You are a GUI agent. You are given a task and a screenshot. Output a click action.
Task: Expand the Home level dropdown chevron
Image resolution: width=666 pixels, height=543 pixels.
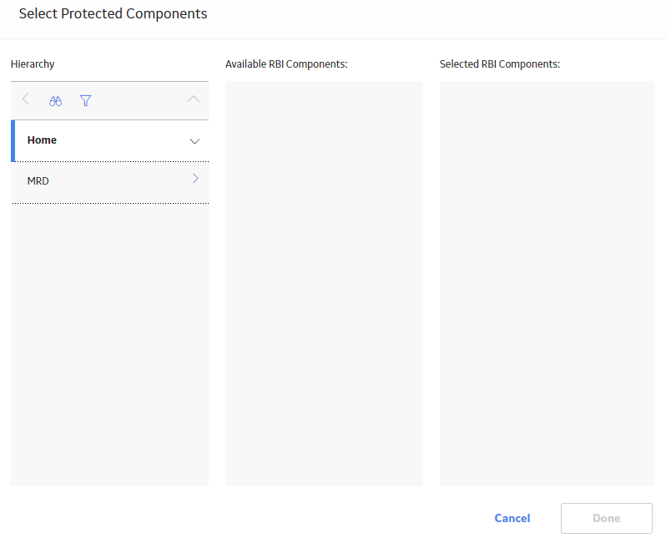[x=194, y=141]
